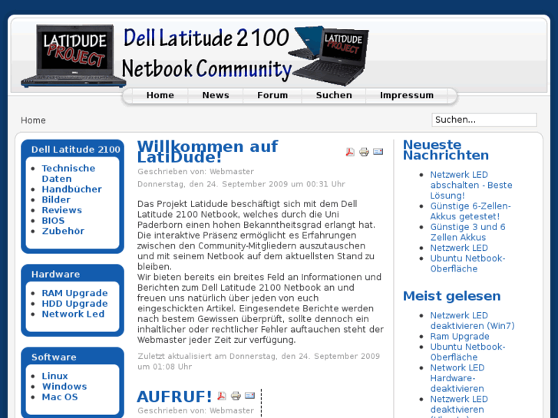Open Ram Upgrade under Meist gelesen
Image resolution: width=558 pixels, height=418 pixels.
point(460,337)
